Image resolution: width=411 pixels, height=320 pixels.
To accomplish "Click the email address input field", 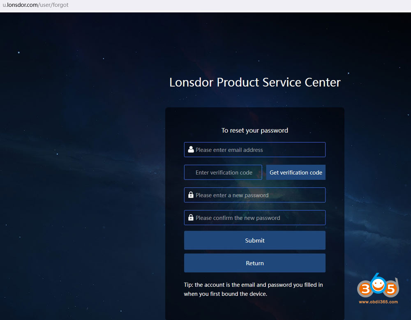I will tap(254, 150).
